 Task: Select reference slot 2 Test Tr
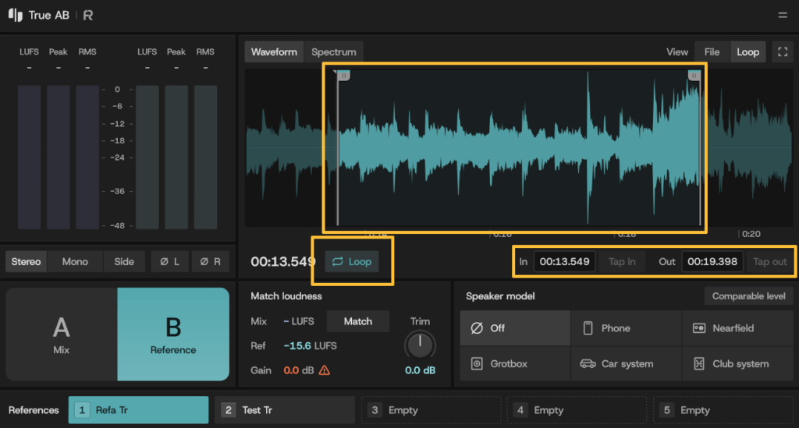[x=285, y=410]
